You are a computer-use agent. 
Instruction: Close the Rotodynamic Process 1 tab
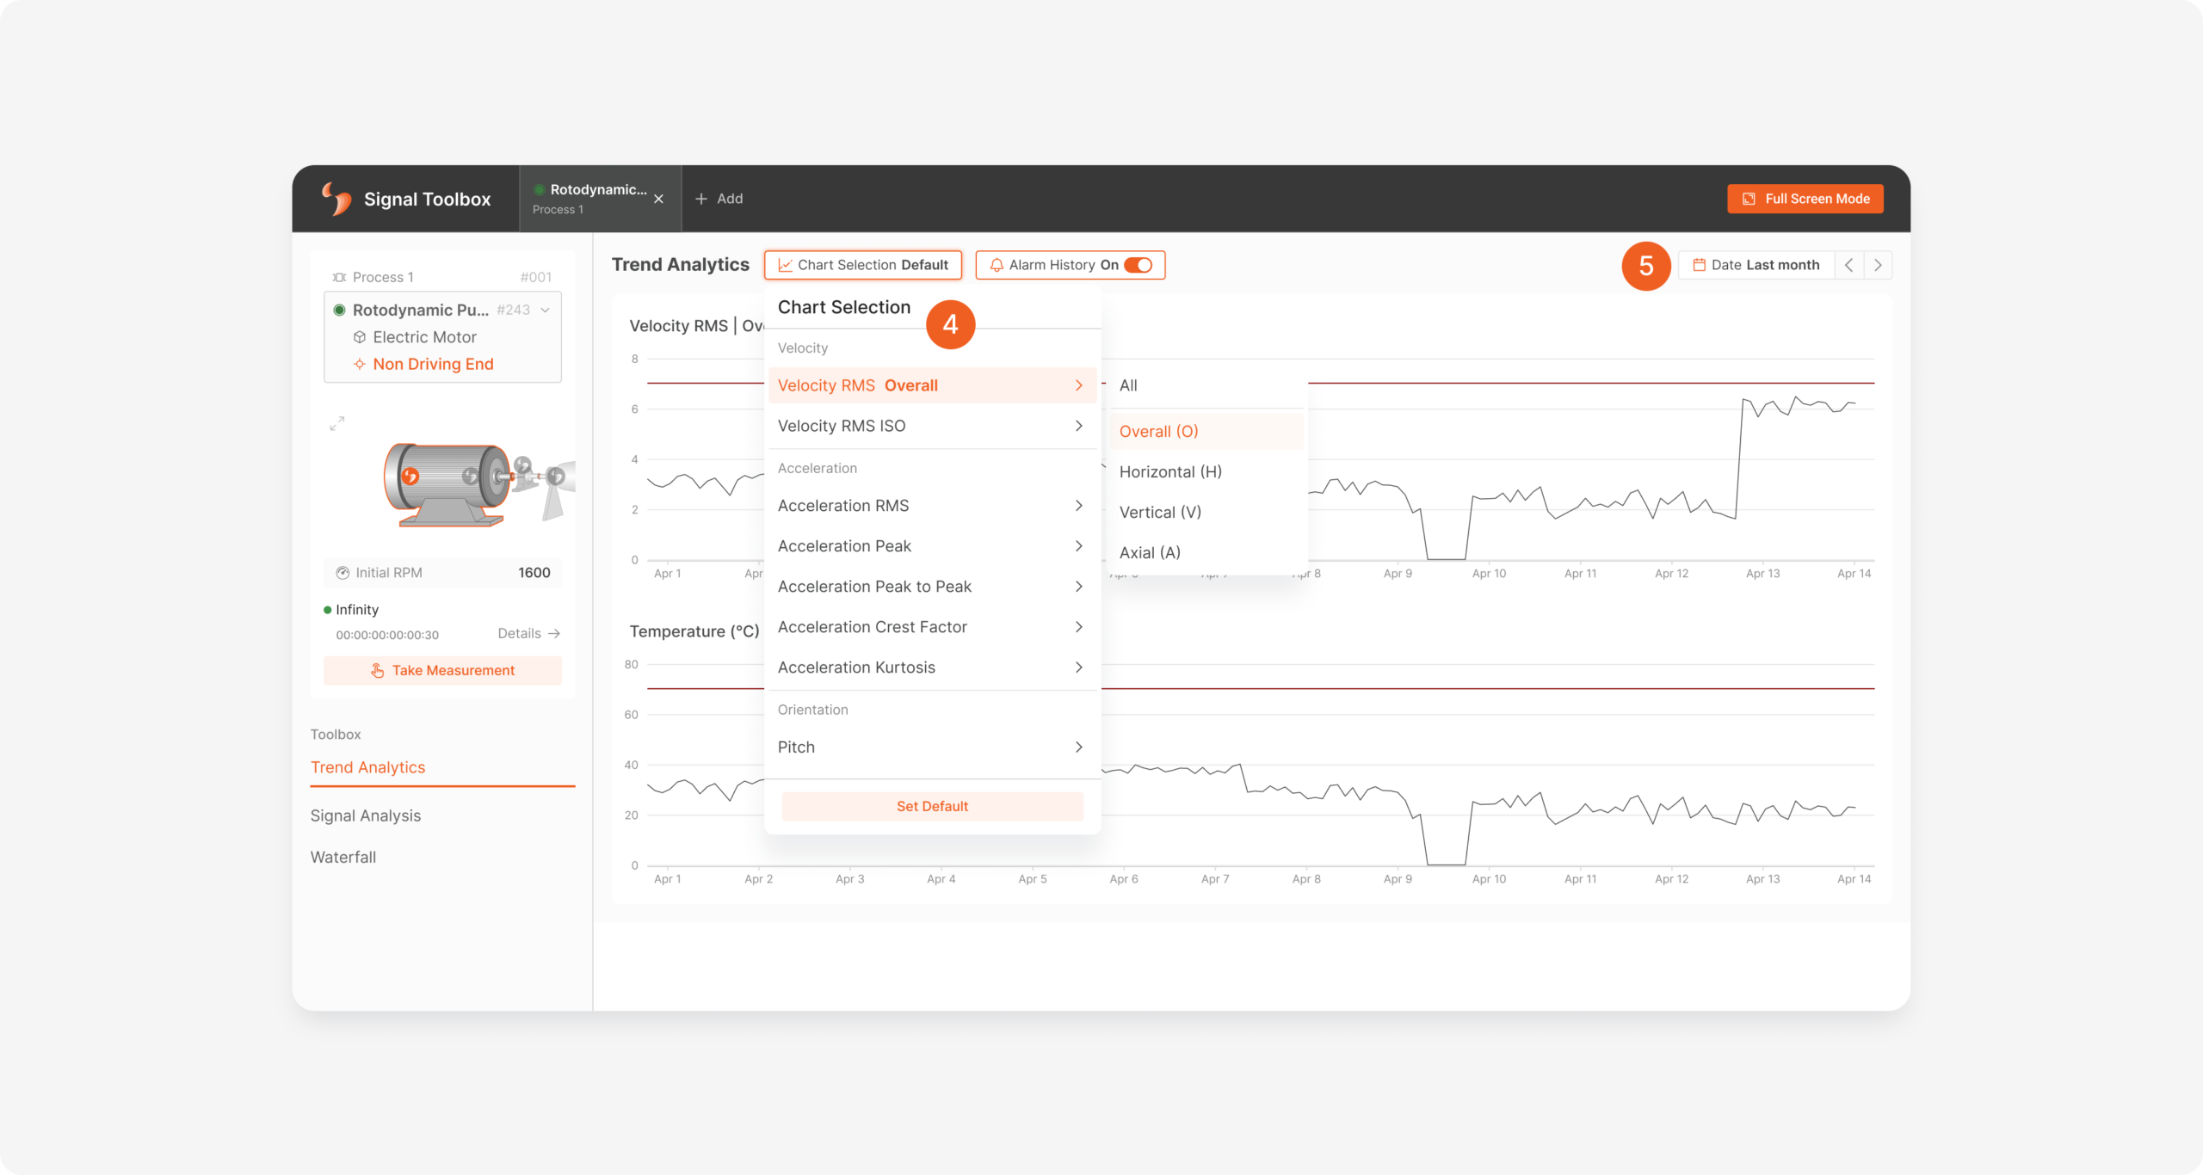pos(658,199)
